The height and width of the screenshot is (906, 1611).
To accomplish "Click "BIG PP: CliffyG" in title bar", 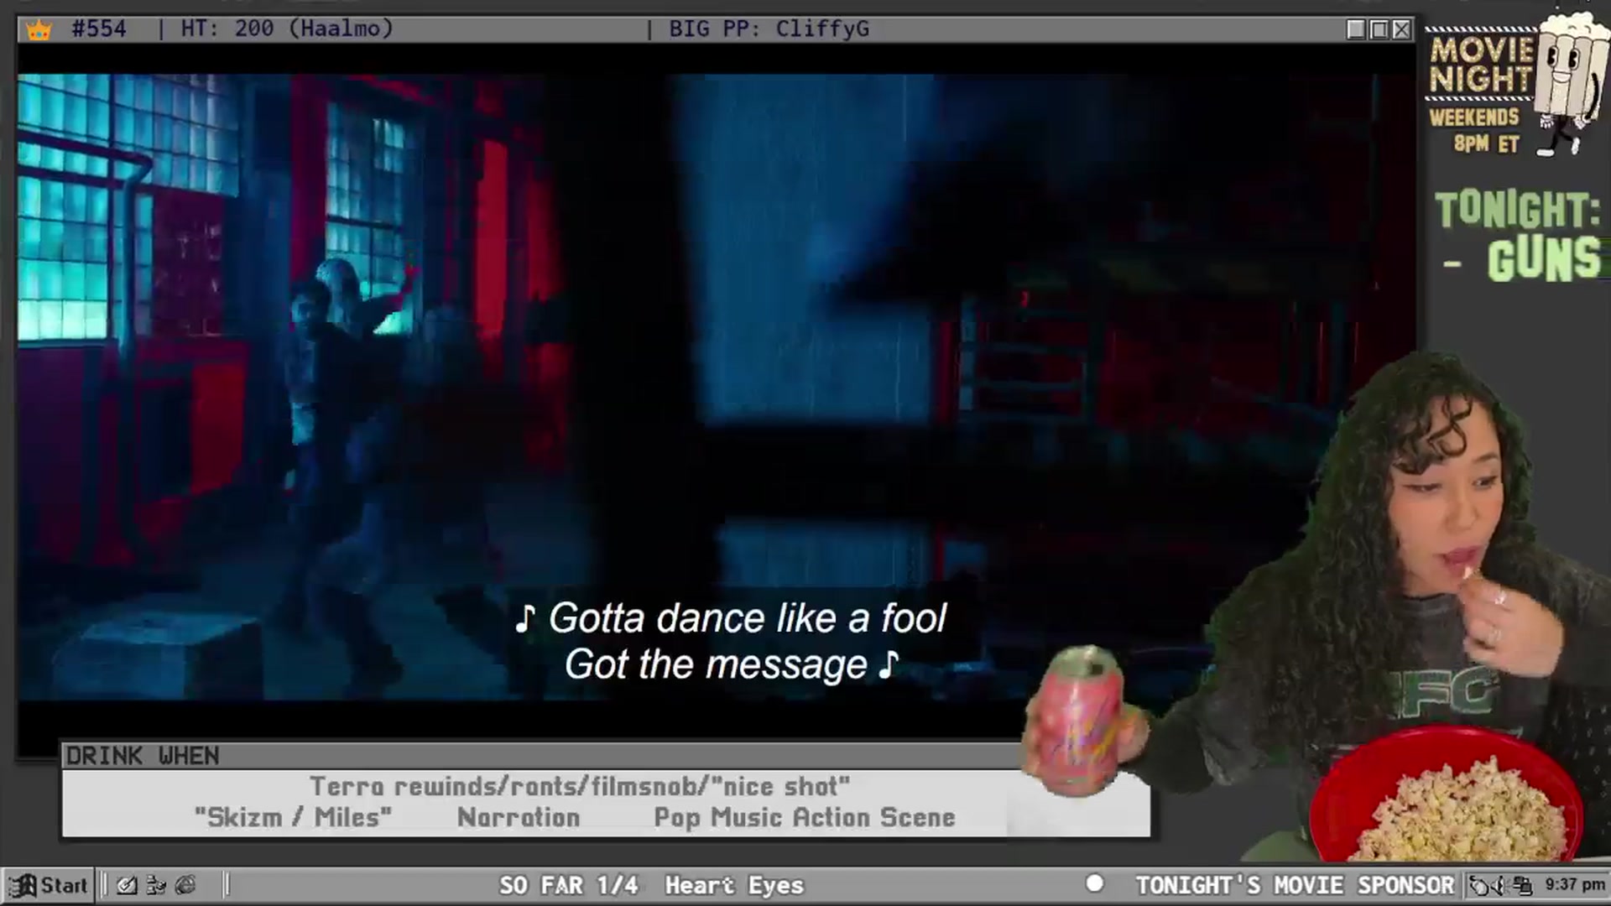I will click(x=769, y=29).
